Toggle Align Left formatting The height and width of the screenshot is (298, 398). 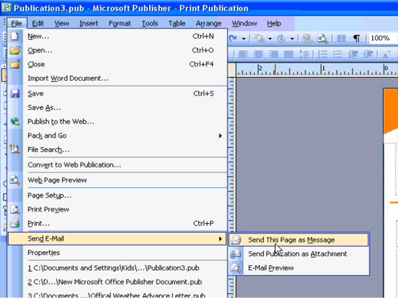pos(243,54)
